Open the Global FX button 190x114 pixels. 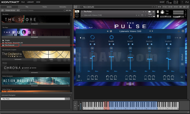coord(182,64)
